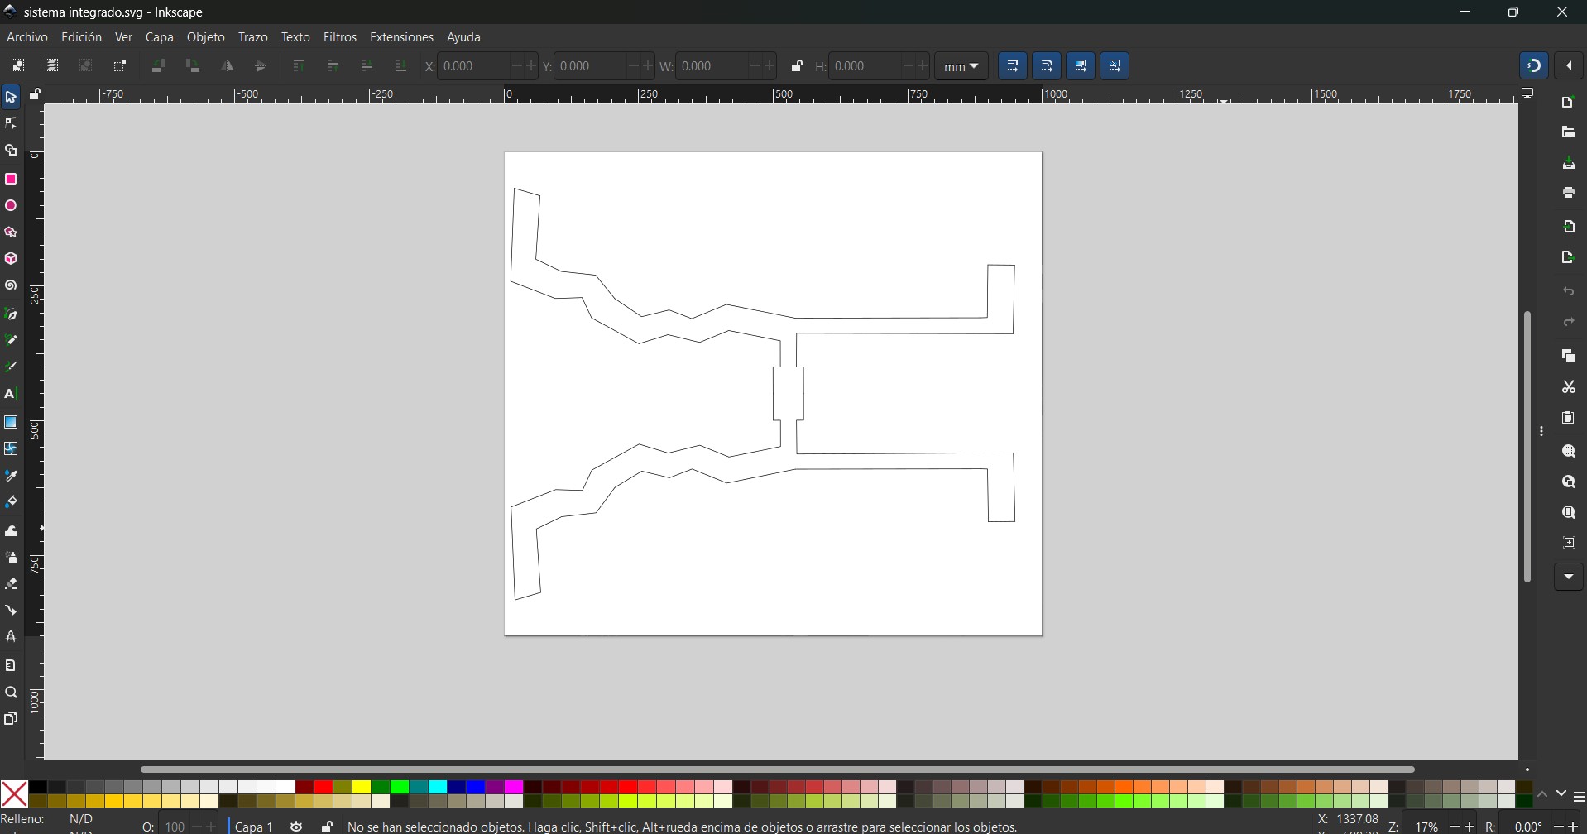1587x834 pixels.
Task: Open the Archivo menu
Action: pos(27,37)
